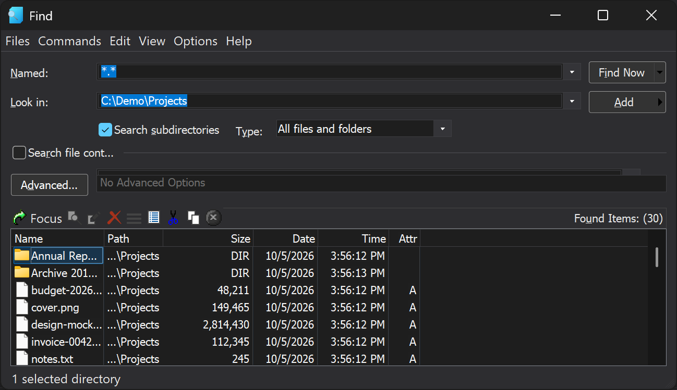Enable the Search file contents checkbox
677x390 pixels.
[x=19, y=153]
